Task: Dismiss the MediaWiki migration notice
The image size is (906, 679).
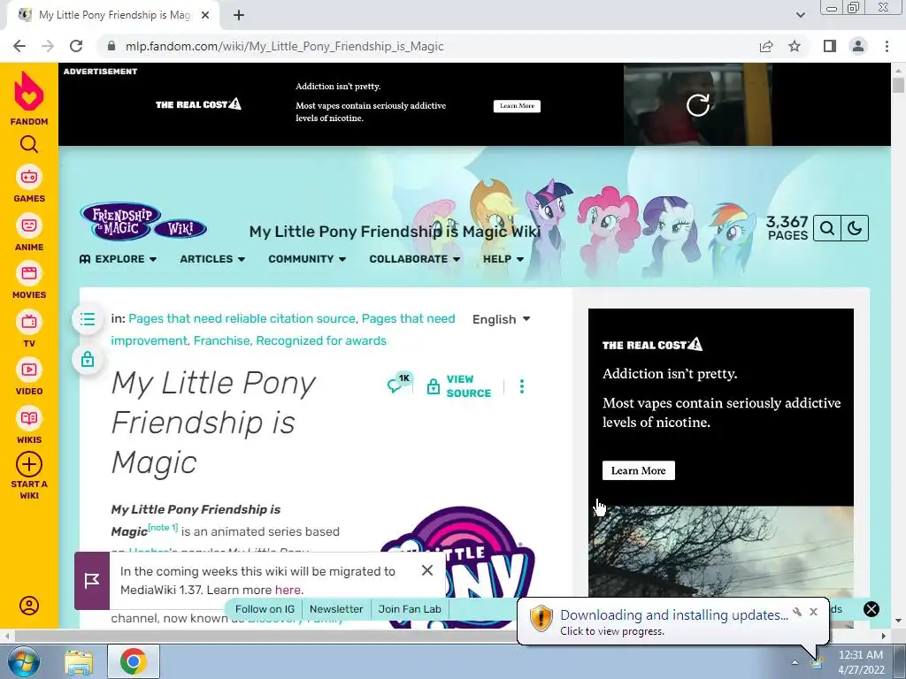Action: [427, 570]
